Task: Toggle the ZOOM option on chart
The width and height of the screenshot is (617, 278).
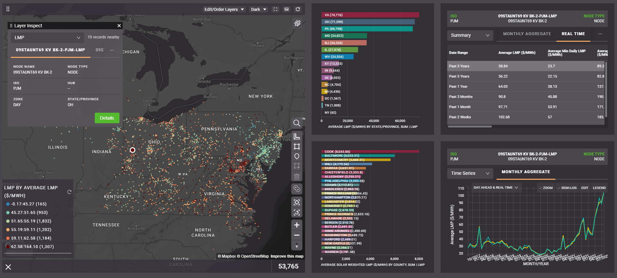Action: (x=546, y=188)
